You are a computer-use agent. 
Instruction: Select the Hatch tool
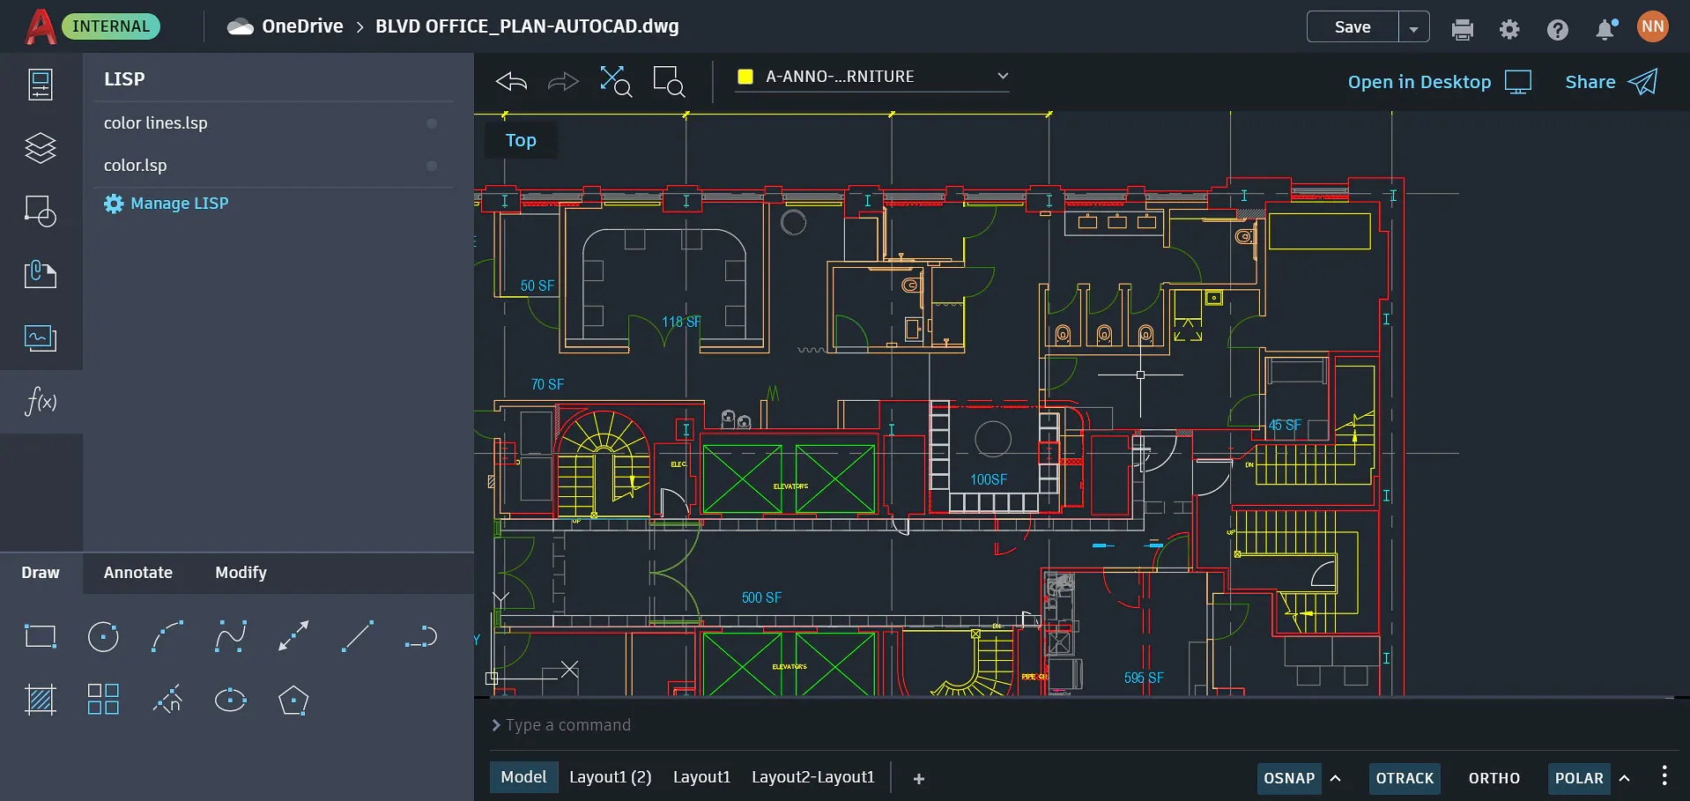[40, 700]
